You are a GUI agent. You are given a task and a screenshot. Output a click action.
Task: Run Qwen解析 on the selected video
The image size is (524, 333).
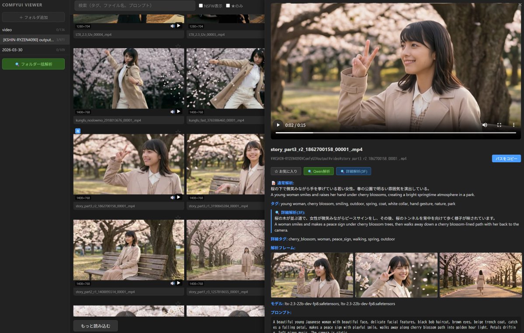click(x=319, y=171)
